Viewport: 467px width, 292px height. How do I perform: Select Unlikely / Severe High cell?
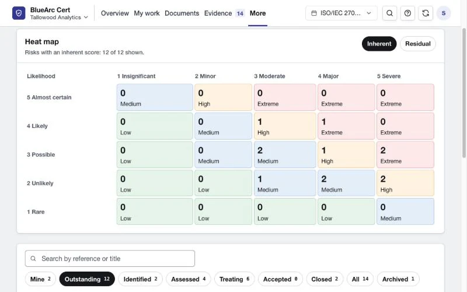pos(405,183)
